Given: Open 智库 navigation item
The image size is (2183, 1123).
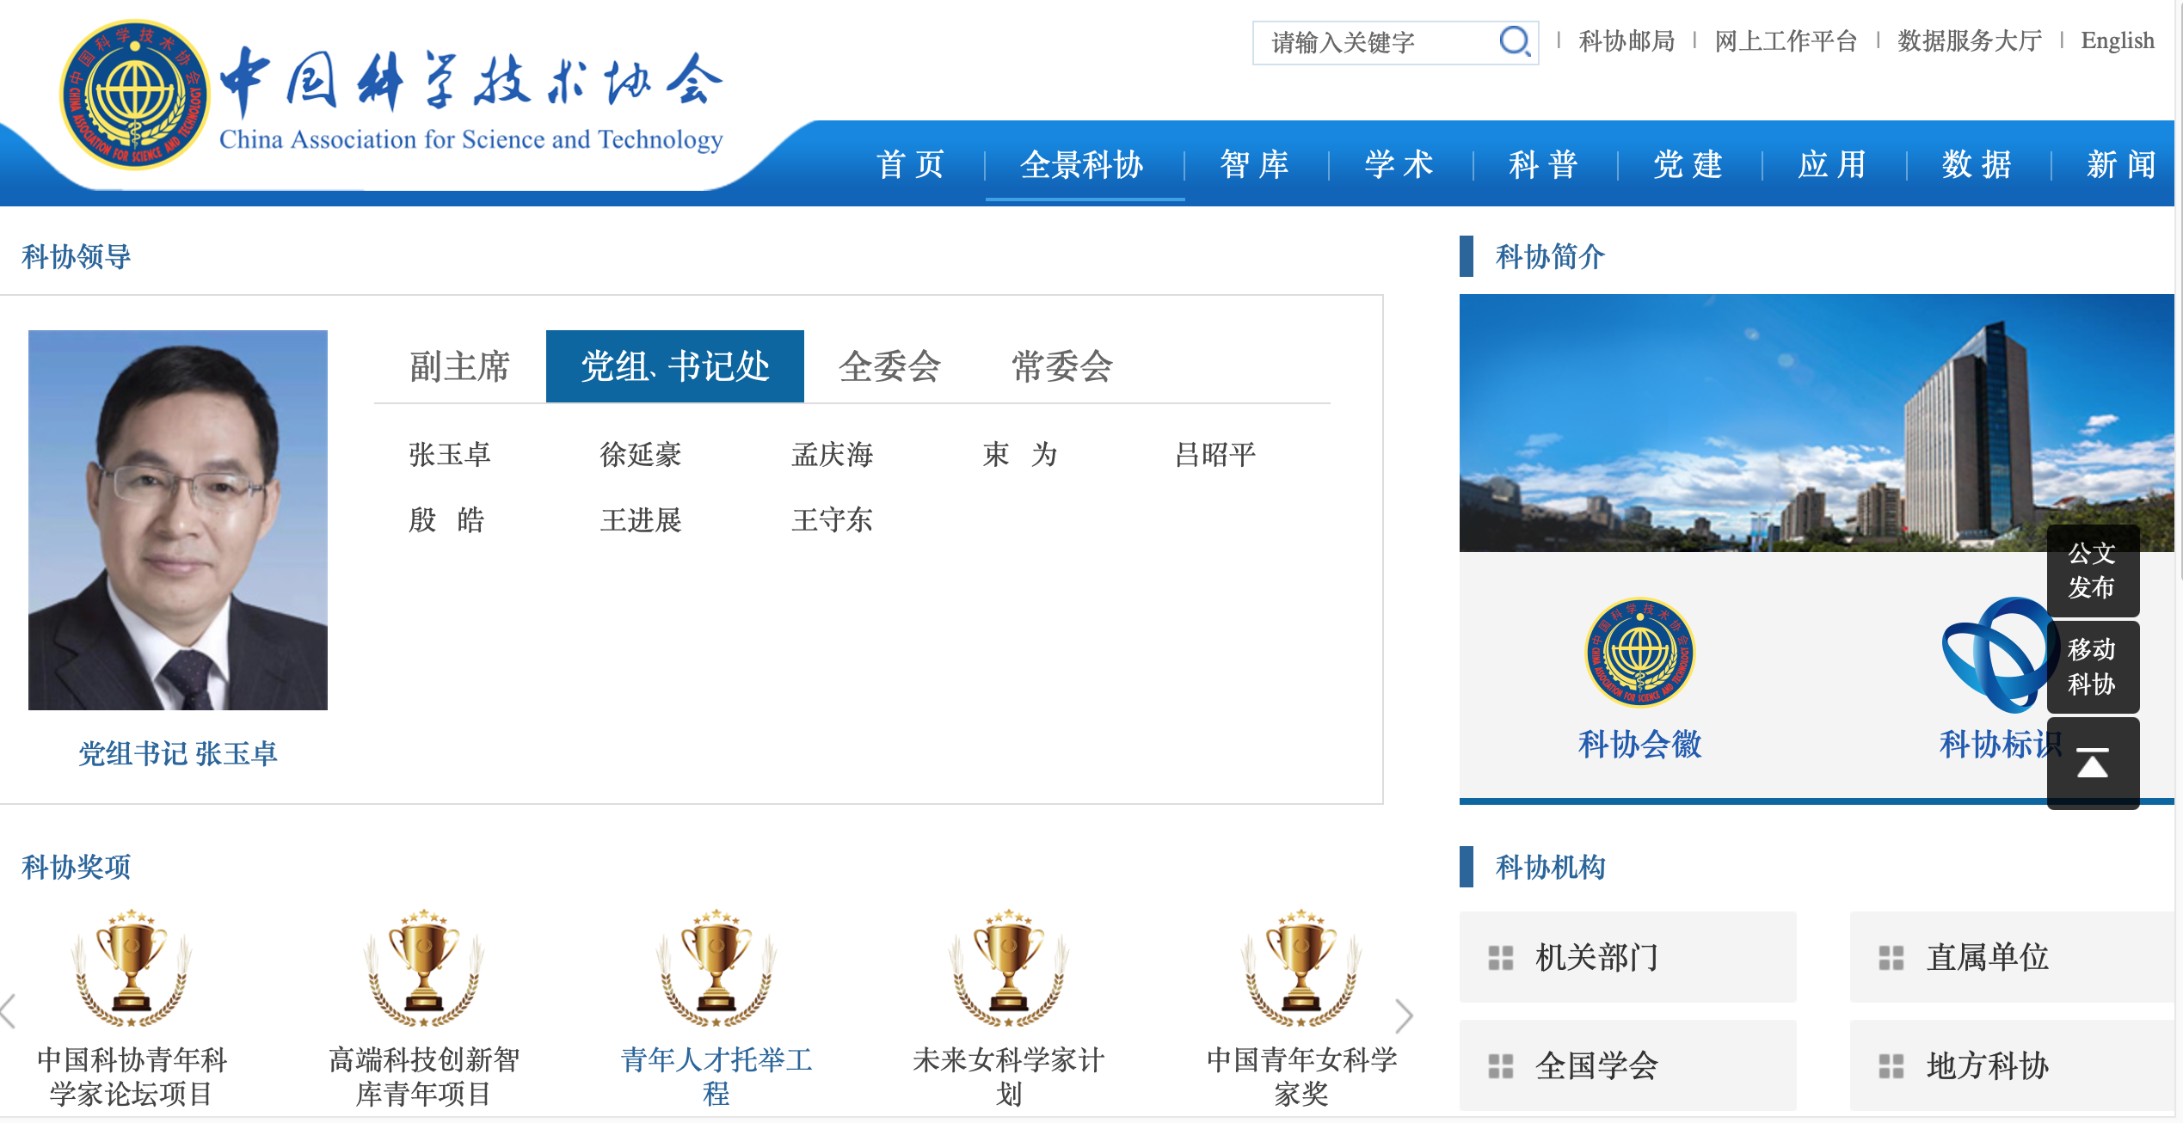Looking at the screenshot, I should (1255, 164).
